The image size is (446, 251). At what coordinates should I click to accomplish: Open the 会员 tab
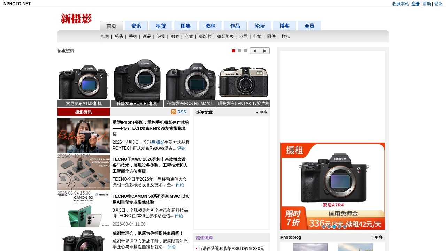coord(309,26)
